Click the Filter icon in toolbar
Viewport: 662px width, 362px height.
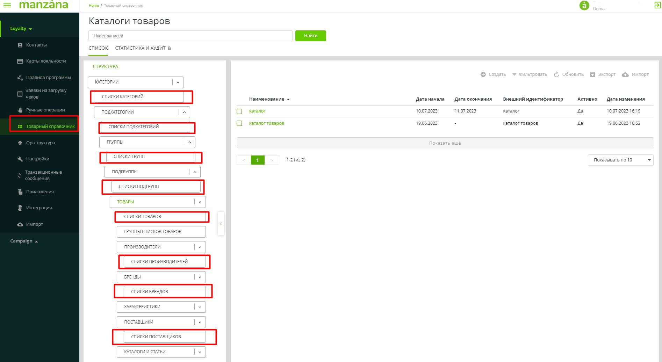click(514, 74)
